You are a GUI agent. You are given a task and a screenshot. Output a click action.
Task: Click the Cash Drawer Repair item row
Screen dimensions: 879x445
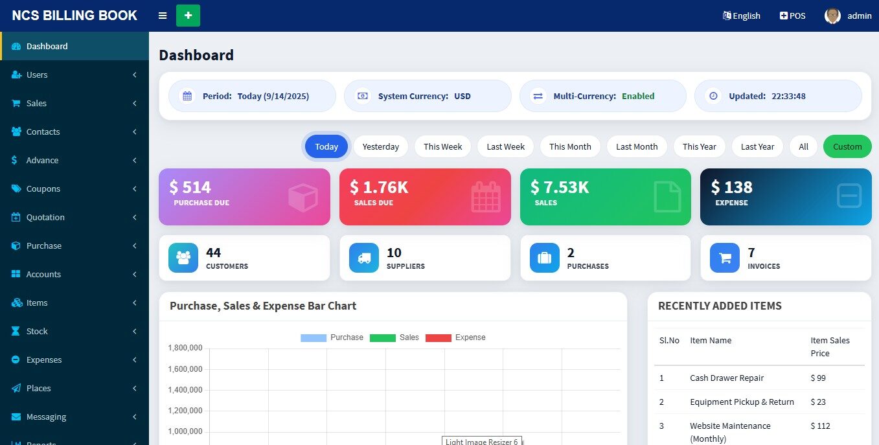[x=727, y=378]
